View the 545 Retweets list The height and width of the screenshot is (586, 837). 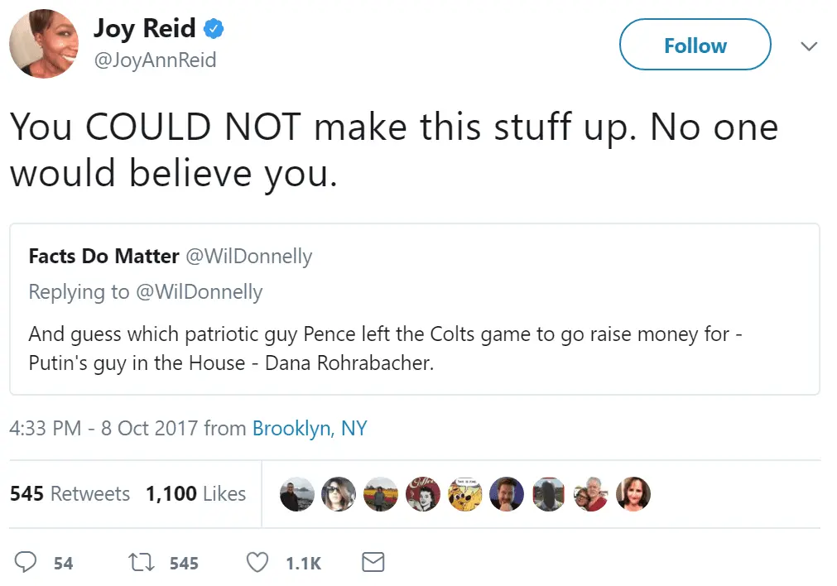[70, 493]
